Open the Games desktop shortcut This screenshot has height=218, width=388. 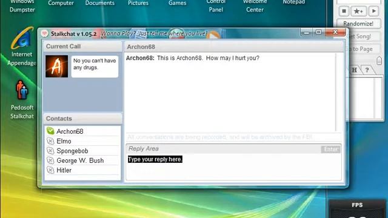point(178,3)
